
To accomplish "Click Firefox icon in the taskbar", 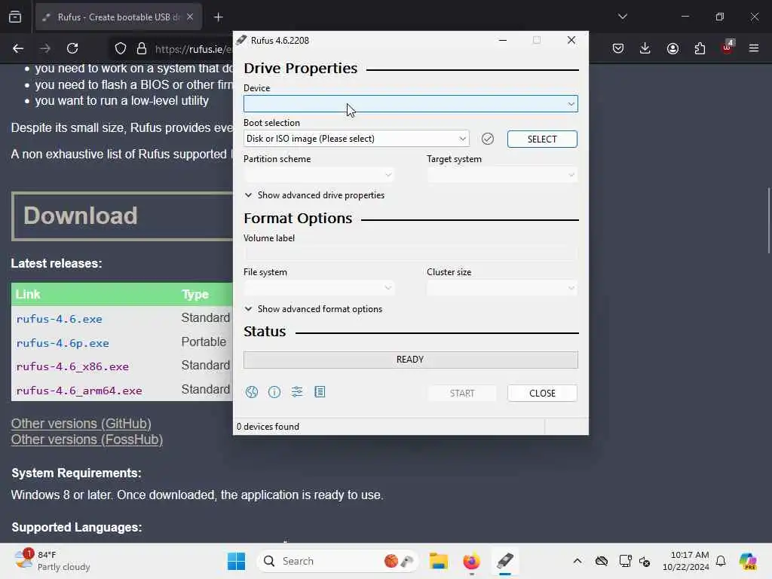I will coord(471,561).
